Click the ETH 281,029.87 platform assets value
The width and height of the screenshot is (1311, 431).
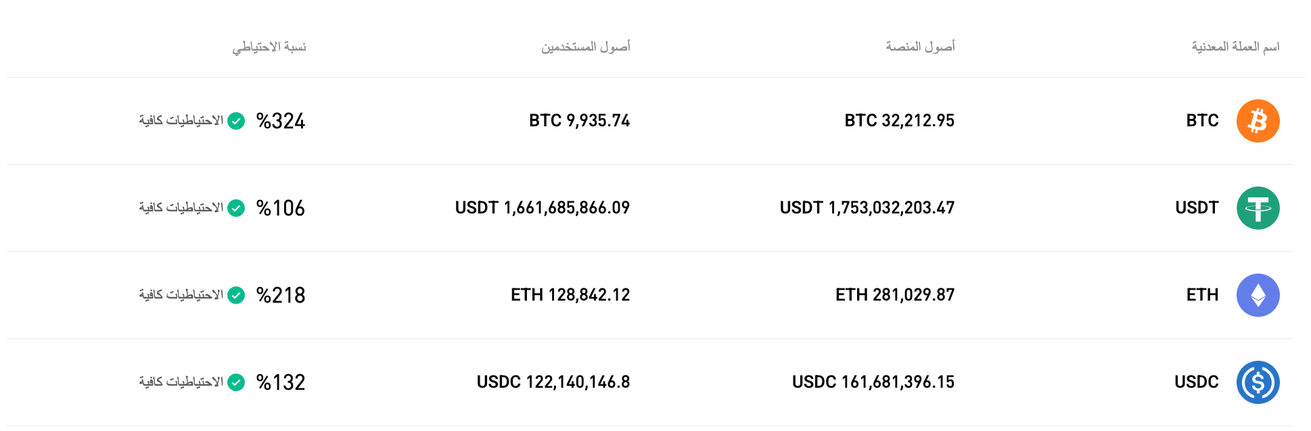point(895,295)
